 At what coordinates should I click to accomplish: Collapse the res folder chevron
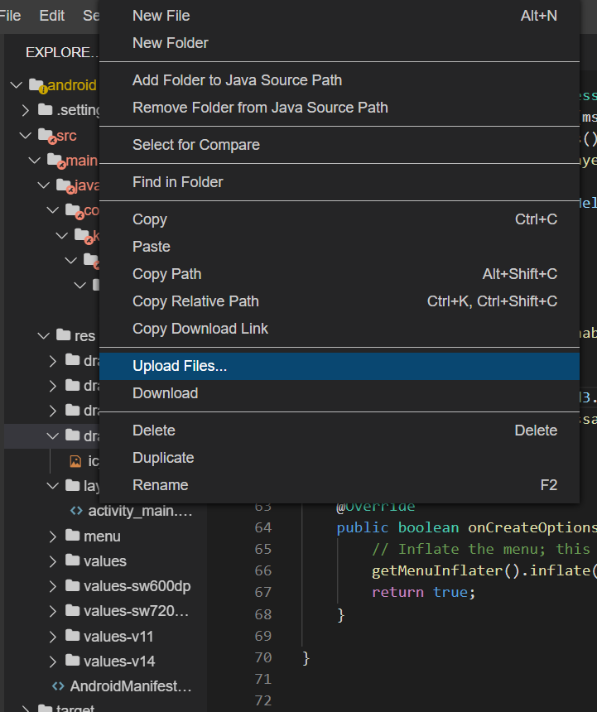pos(44,336)
